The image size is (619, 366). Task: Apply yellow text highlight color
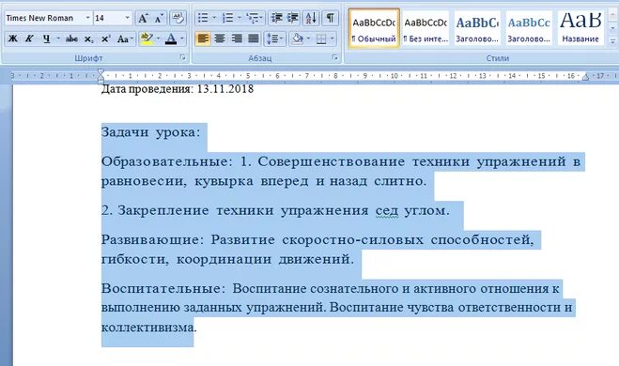147,38
